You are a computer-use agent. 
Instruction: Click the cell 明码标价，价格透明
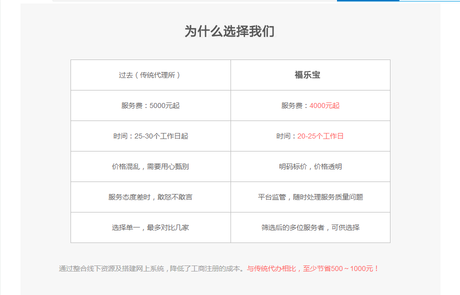coord(310,166)
